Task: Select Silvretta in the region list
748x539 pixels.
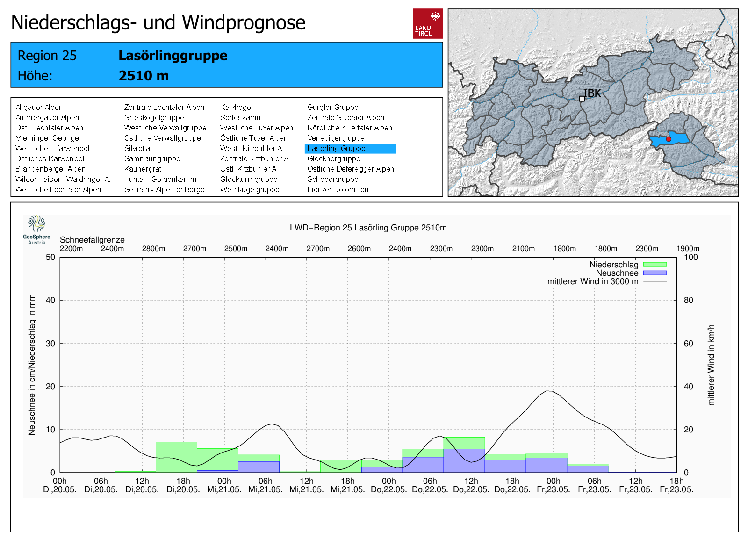Action: pos(137,149)
